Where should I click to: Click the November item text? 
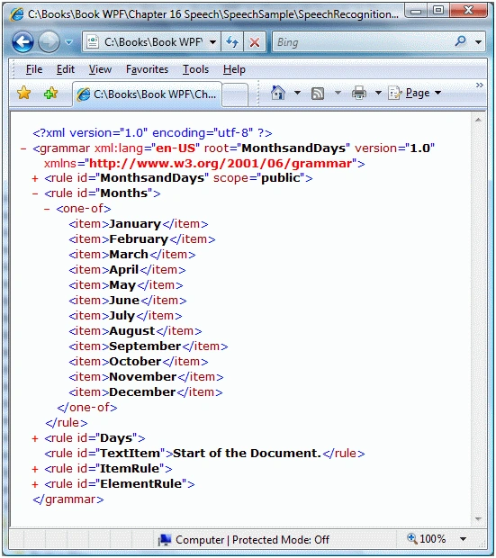pyautogui.click(x=143, y=377)
